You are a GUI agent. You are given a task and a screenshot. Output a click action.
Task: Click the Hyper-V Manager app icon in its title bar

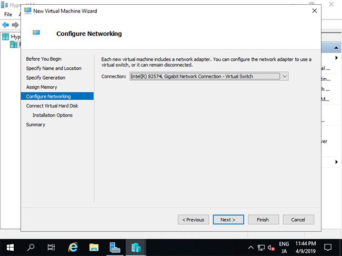tap(4, 5)
